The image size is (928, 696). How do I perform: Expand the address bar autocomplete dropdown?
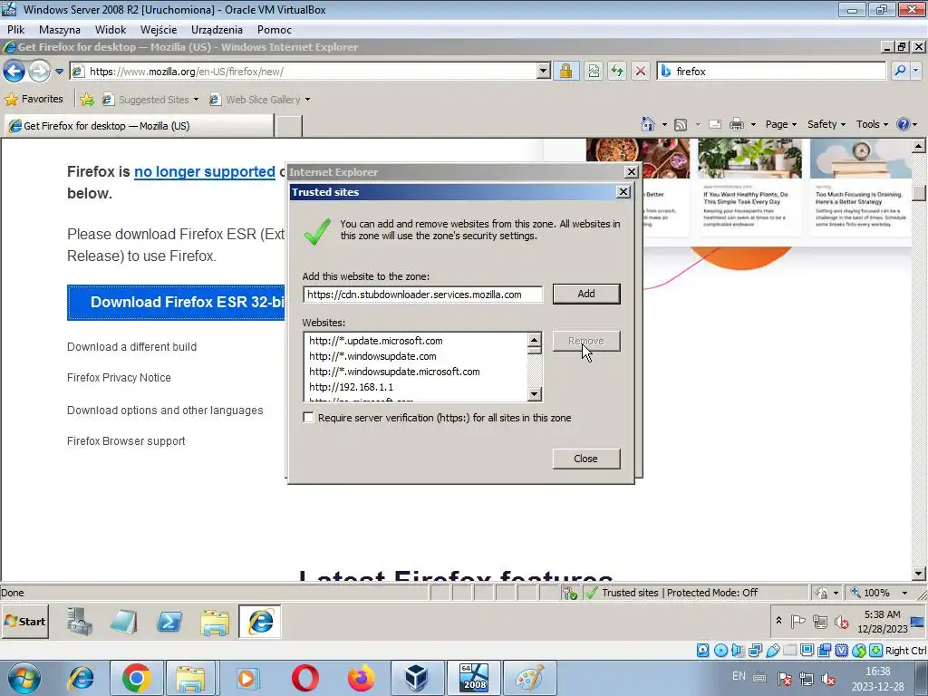click(544, 71)
